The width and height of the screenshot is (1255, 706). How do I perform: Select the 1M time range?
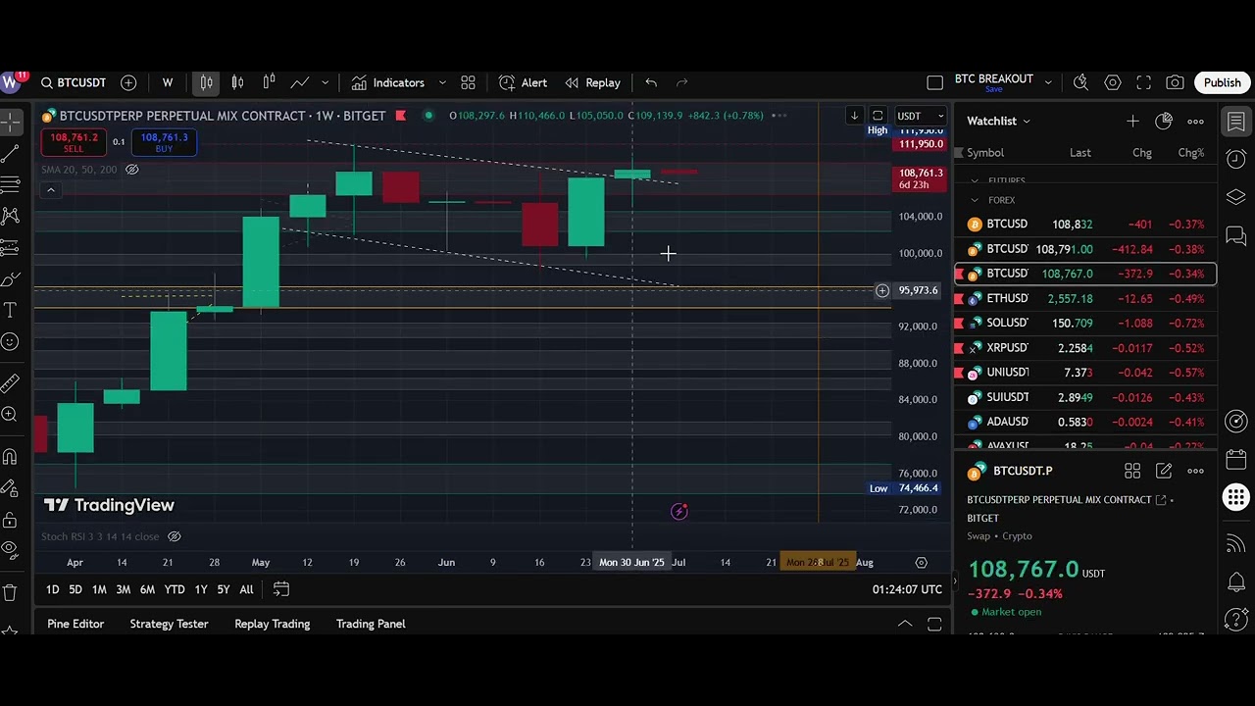coord(99,589)
